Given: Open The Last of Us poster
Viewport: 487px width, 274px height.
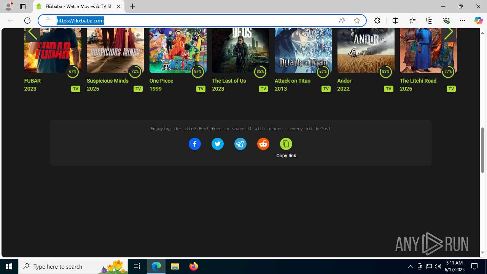Looking at the screenshot, I should point(240,50).
